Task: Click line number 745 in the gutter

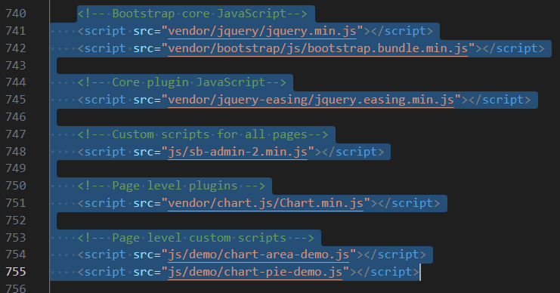Action: point(16,100)
